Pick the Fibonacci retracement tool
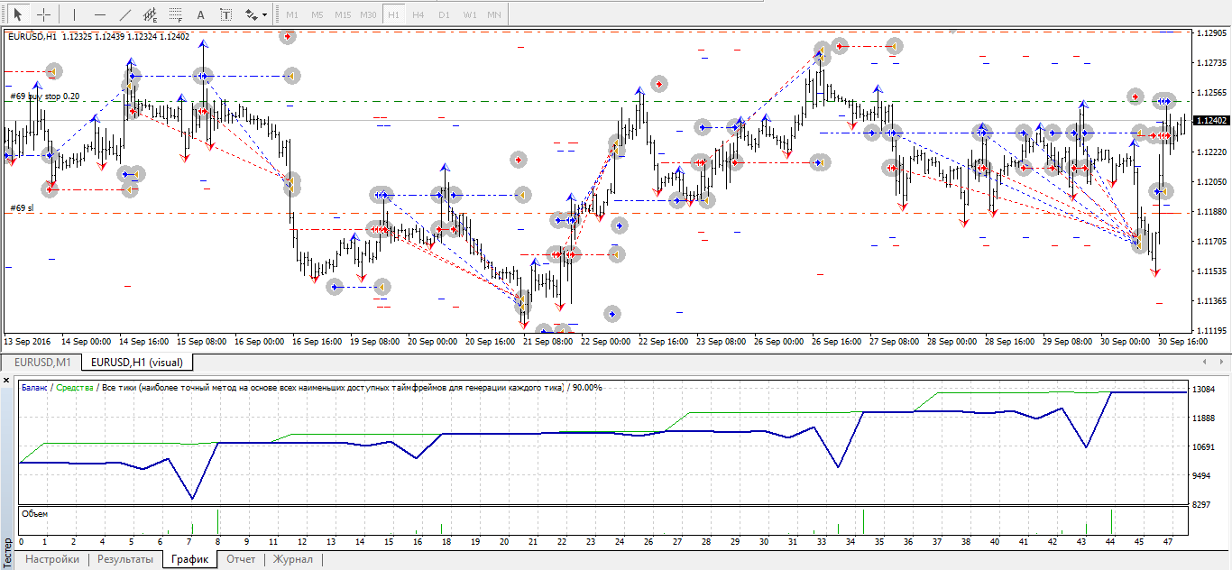This screenshot has height=570, width=1232. click(x=175, y=14)
